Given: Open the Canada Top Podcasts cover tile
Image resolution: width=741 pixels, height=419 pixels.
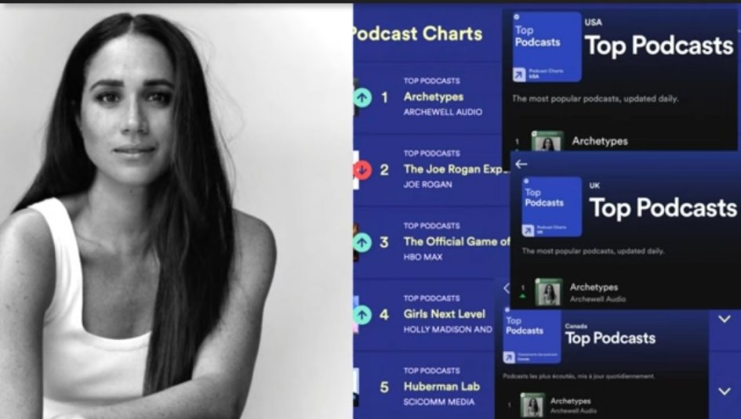Looking at the screenshot, I should click(x=532, y=335).
